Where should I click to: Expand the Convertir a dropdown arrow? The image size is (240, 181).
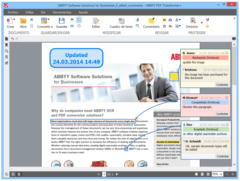[x=48, y=19]
